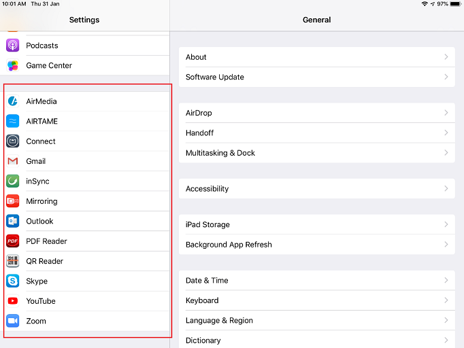Image resolution: width=464 pixels, height=348 pixels.
Task: Tap the Podcasts app icon
Action: [12, 46]
